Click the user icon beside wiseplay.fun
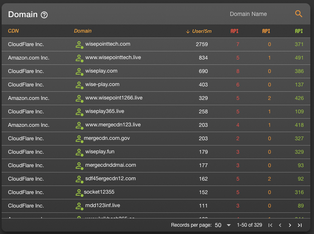Viewport: 314px width, 234px height. pos(79,152)
